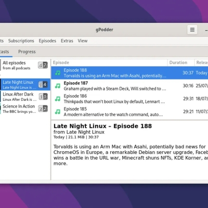208x208 pixels.
Task: Sort by the Episode column header
Action: click(109, 62)
